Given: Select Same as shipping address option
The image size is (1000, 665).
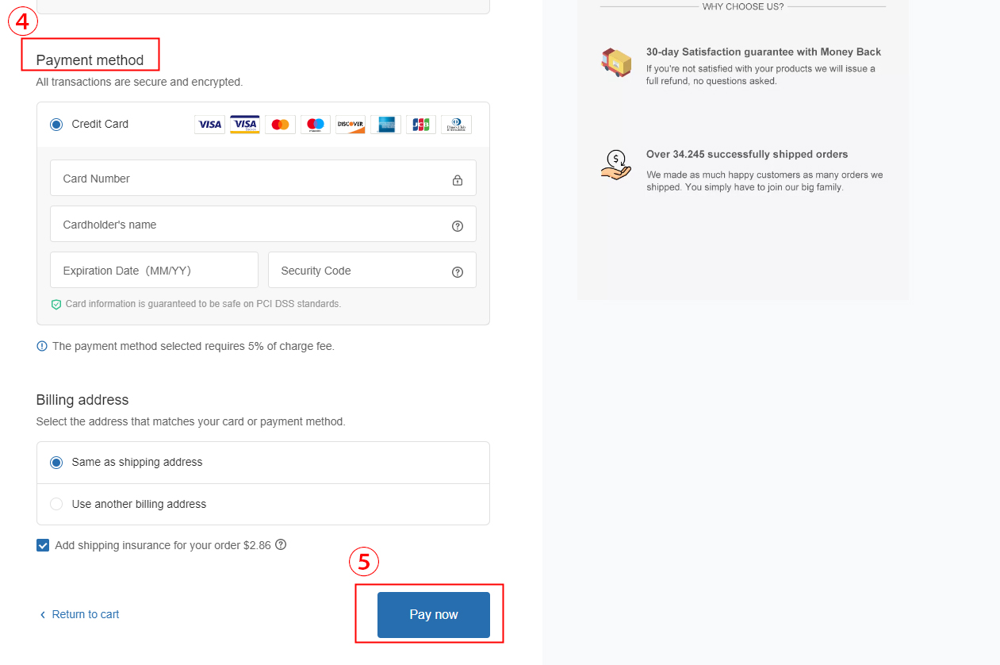Looking at the screenshot, I should [263, 463].
